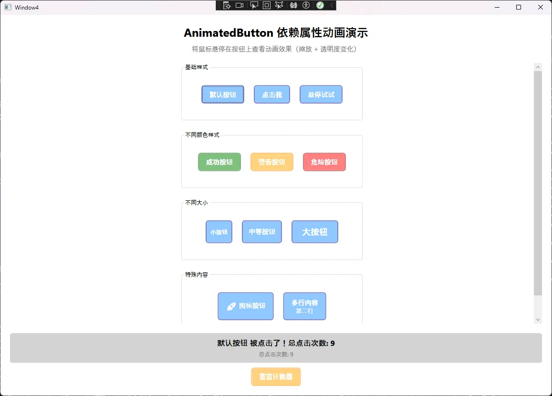
Task: Click the Hot Reload braces icon
Action: tap(293, 5)
